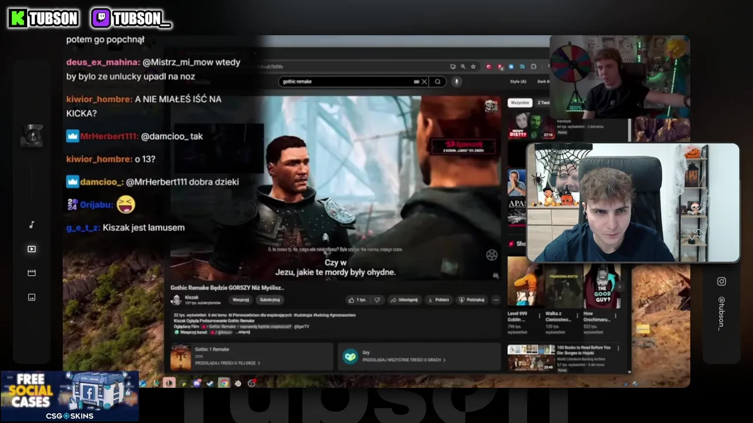This screenshot has width=753, height=423.
Task: Click the 'Udostępnij' share button
Action: pos(404,300)
